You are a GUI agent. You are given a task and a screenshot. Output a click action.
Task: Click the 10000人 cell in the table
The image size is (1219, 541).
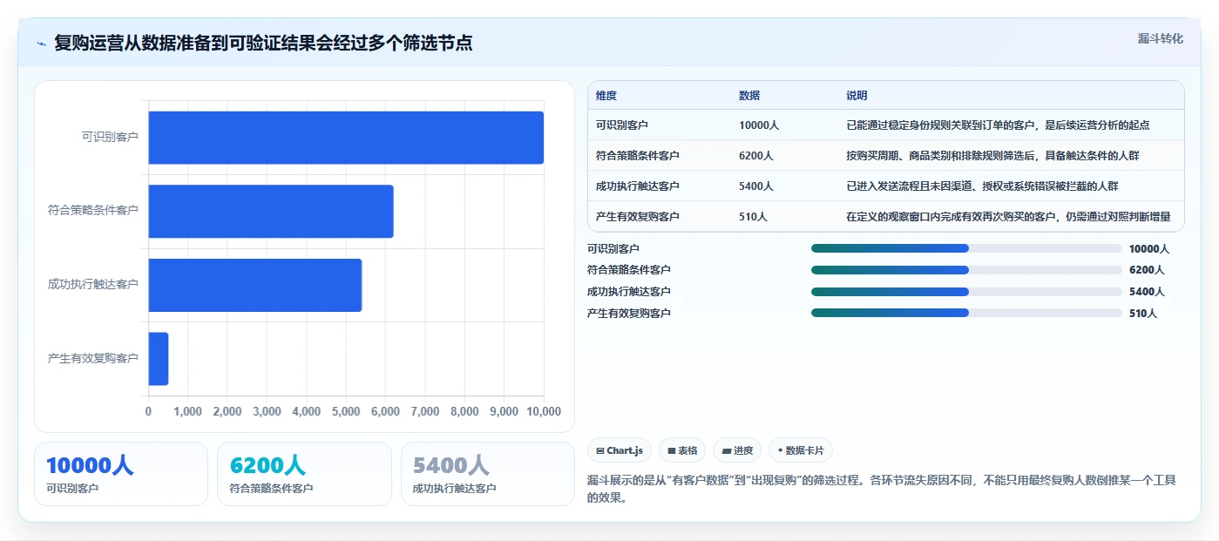(x=759, y=125)
